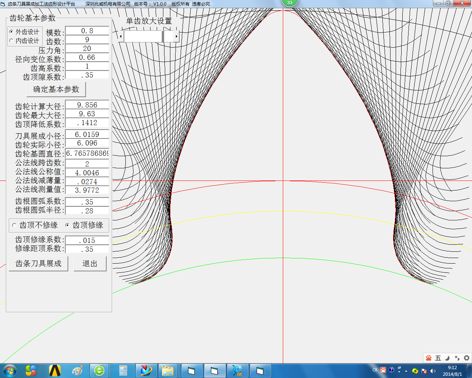The width and height of the screenshot is (472, 378).
Task: Click the volume speaker tray icon
Action: click(433, 371)
